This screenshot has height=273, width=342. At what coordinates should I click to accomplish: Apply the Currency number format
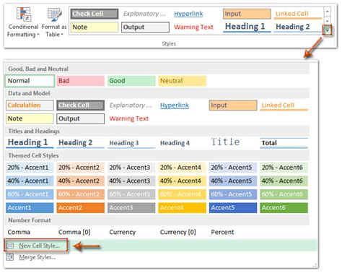click(x=131, y=233)
